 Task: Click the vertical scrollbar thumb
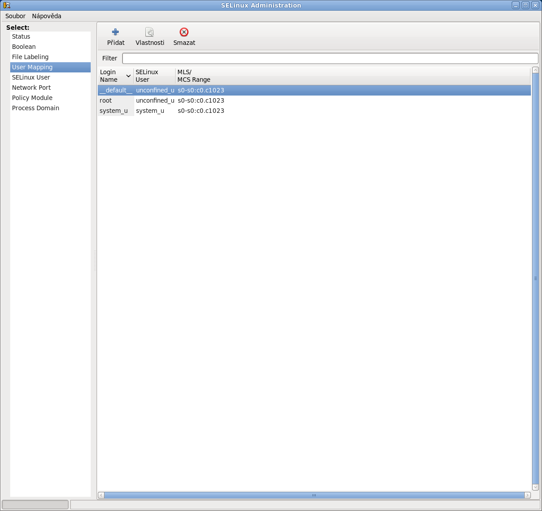(535, 279)
